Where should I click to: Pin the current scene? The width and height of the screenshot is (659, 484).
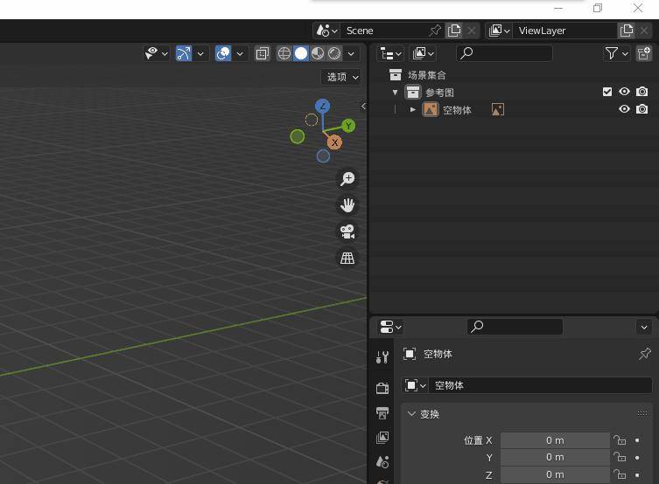point(435,31)
